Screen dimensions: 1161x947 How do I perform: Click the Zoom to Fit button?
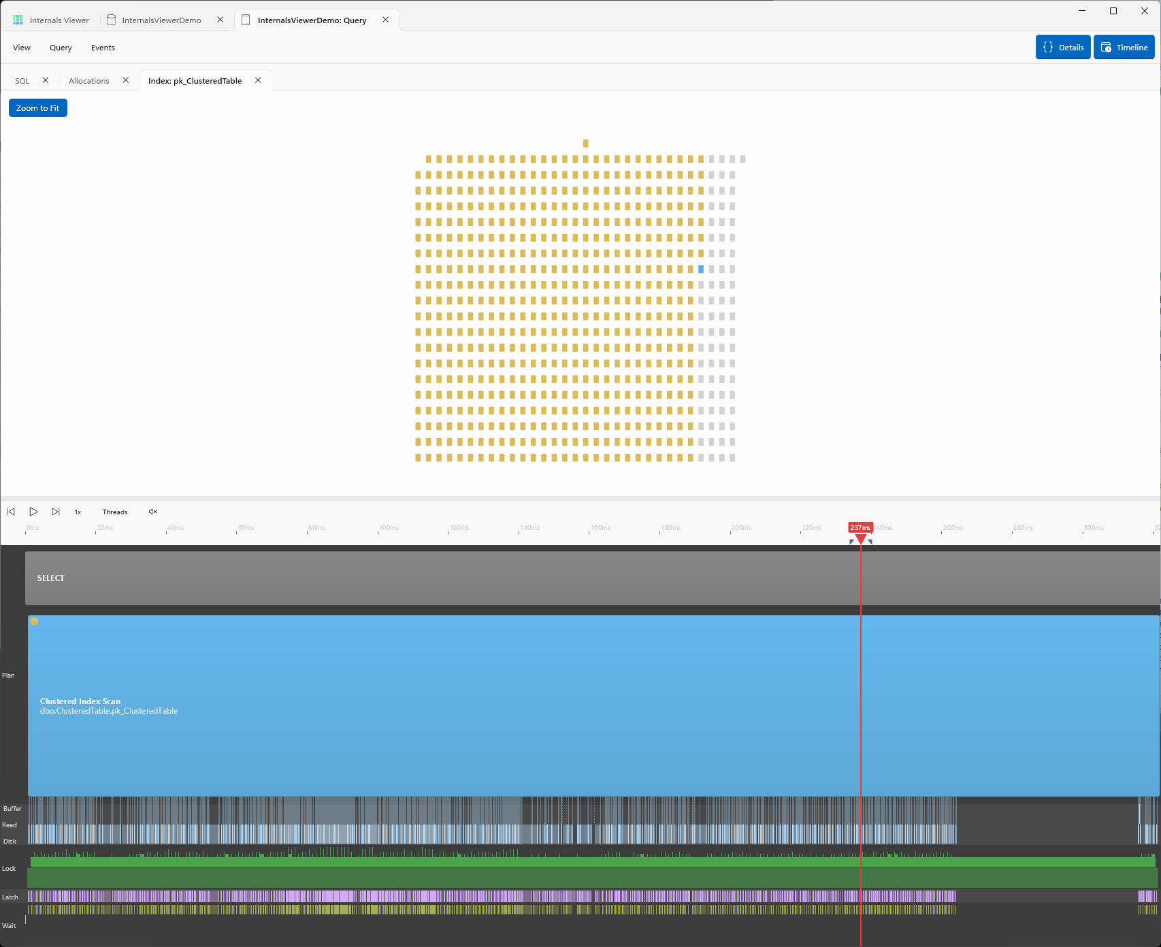[38, 108]
